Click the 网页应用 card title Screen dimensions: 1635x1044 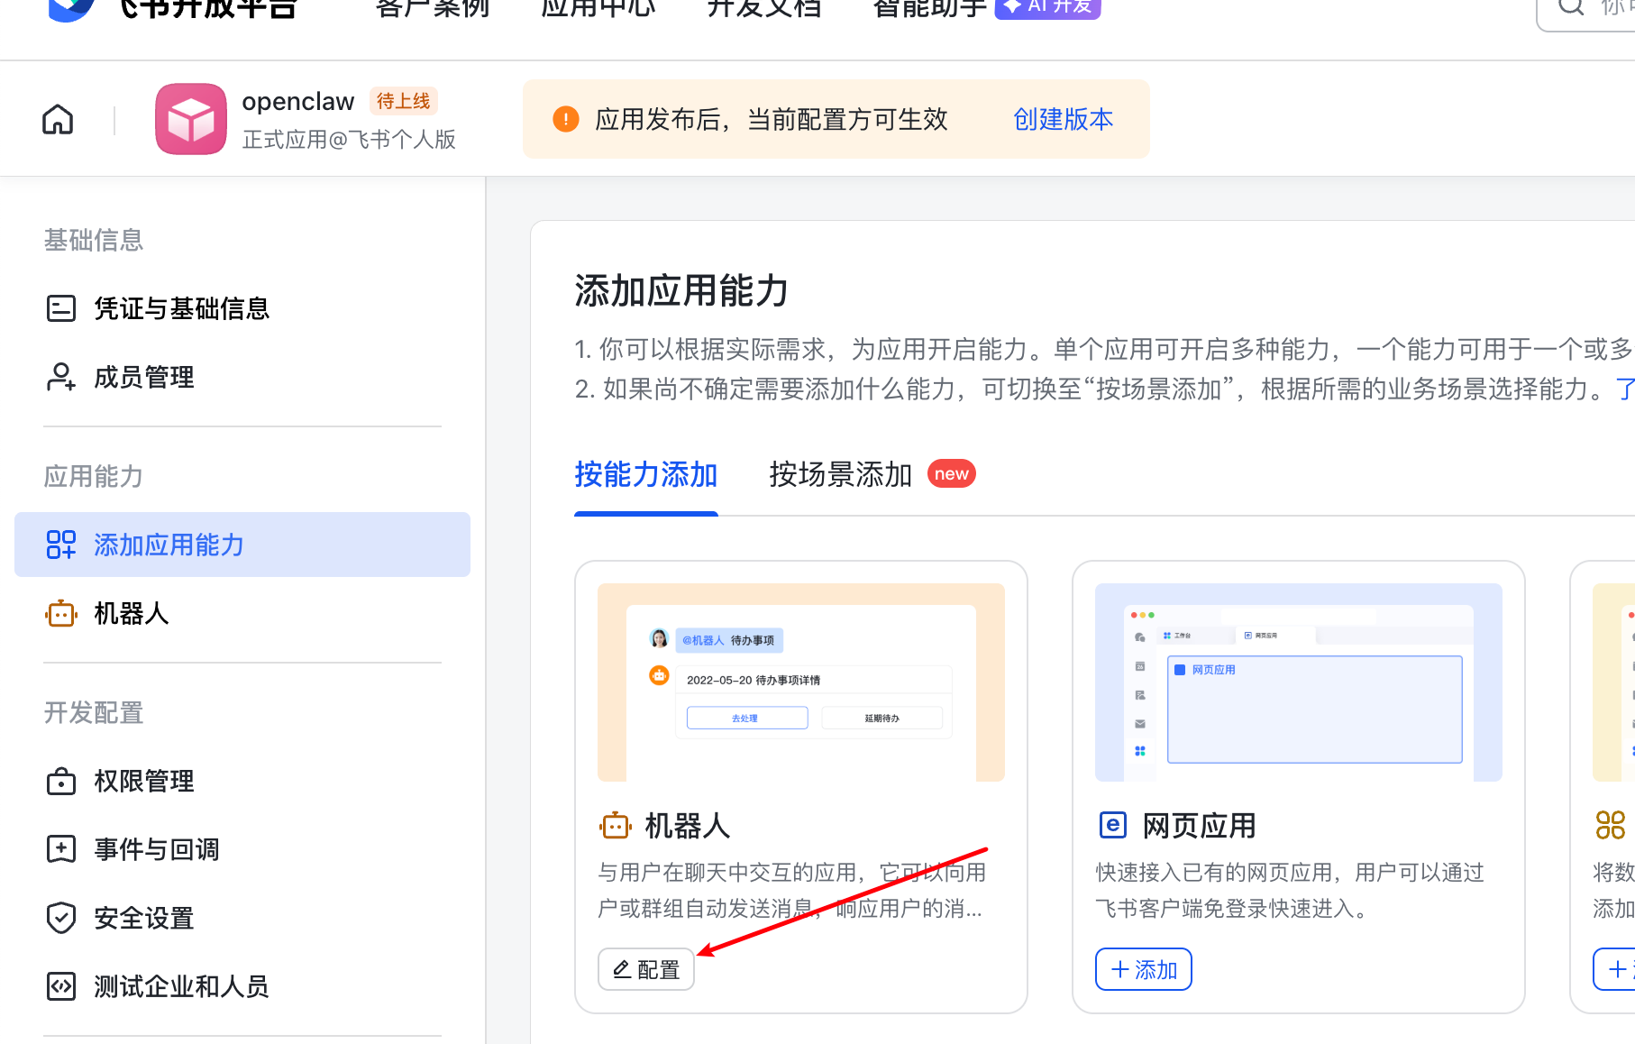click(x=1199, y=826)
